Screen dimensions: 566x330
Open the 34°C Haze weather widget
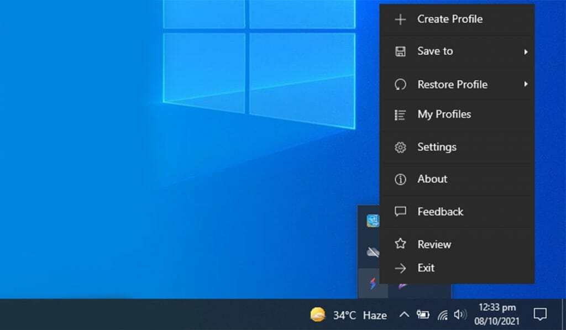tap(348, 315)
